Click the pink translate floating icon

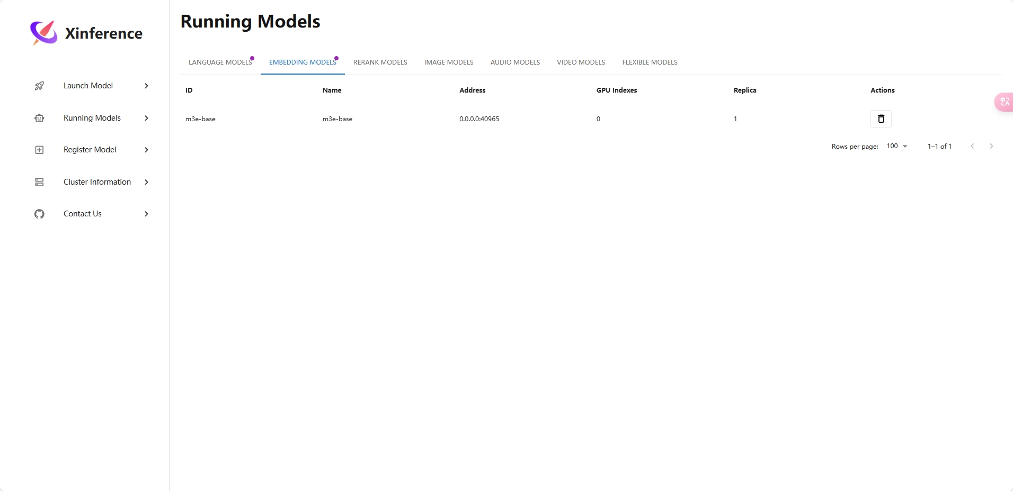[1004, 102]
